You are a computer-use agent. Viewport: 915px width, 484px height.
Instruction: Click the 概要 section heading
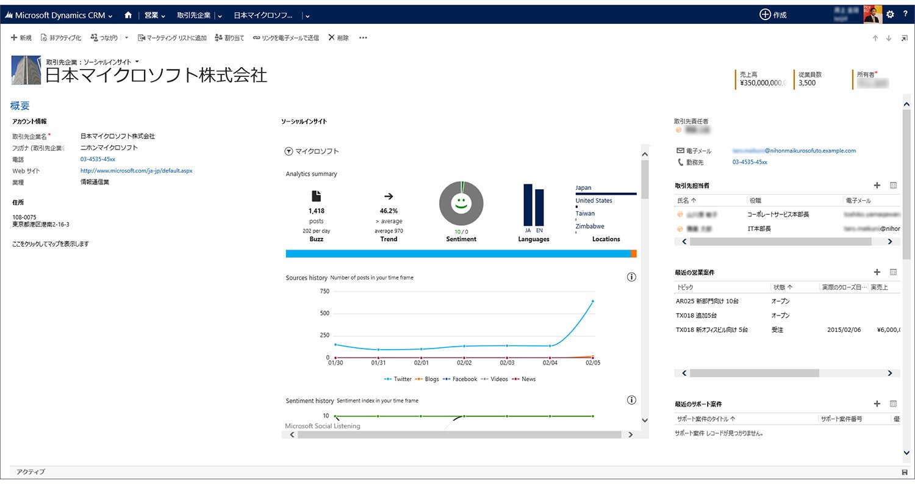[20, 106]
